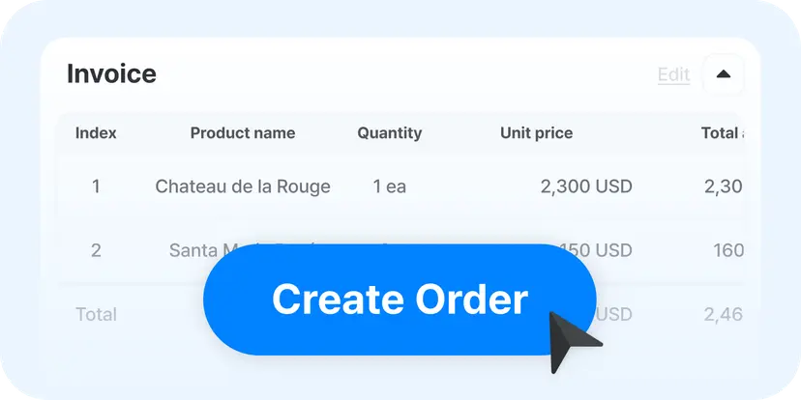Select row index 2 cell
The height and width of the screenshot is (400, 801).
coord(96,250)
